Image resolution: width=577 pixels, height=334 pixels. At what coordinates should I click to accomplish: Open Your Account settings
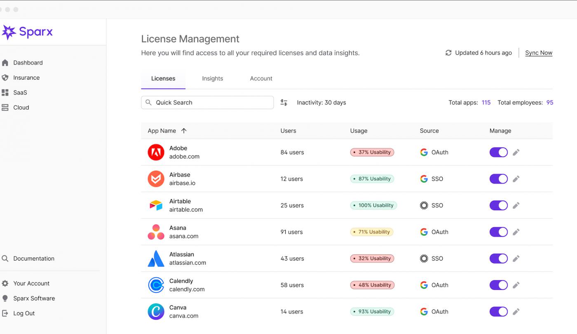click(31, 283)
